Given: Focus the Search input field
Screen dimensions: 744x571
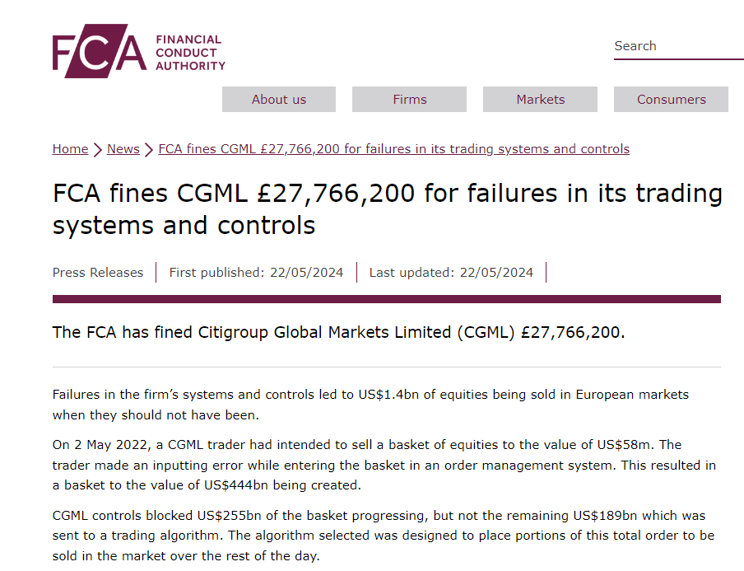Looking at the screenshot, I should (x=679, y=47).
